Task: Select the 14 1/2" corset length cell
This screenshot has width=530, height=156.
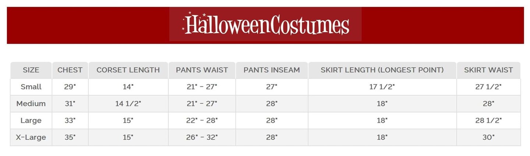Action: pyautogui.click(x=128, y=104)
